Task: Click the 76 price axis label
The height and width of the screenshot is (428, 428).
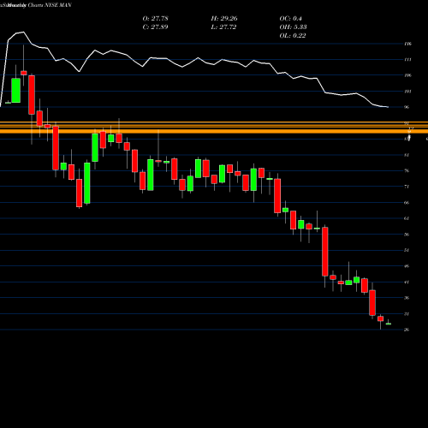Action: pos(407,171)
